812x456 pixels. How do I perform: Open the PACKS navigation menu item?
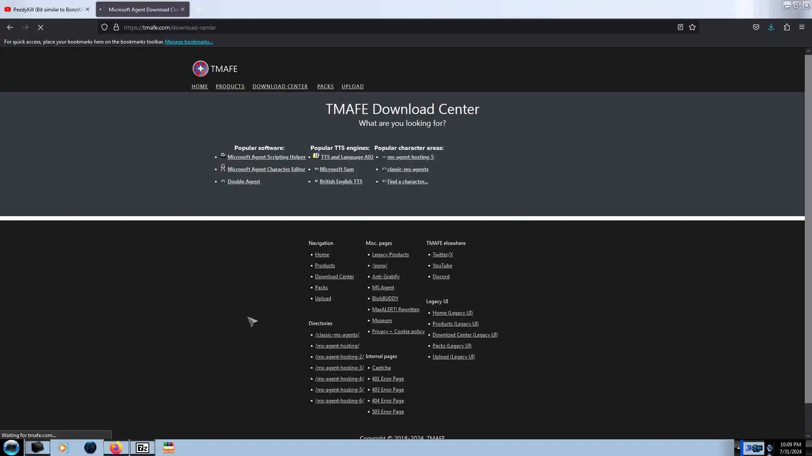coord(325,87)
